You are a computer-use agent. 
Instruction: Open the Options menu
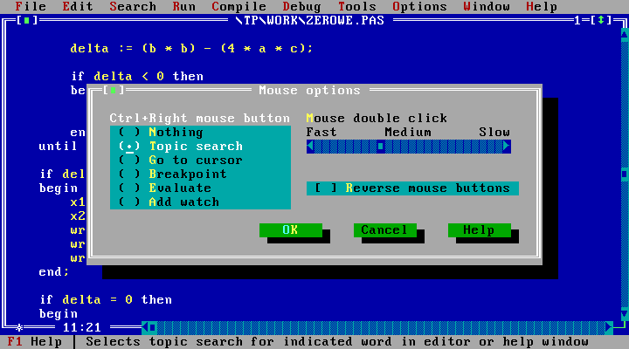[419, 6]
